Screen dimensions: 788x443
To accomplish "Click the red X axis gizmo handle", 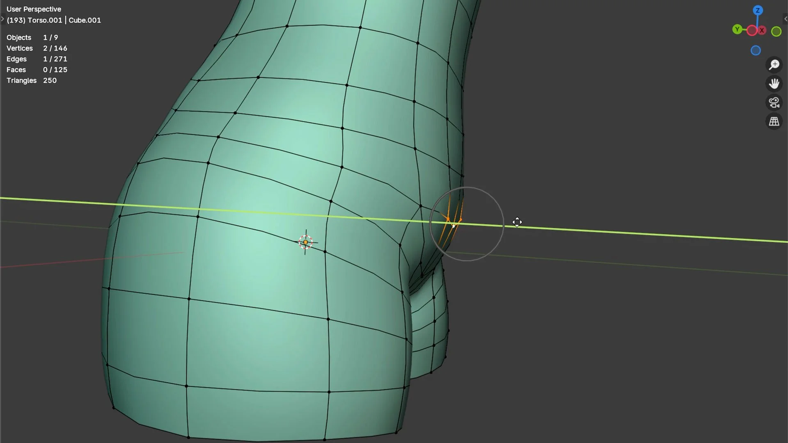I will [x=762, y=30].
